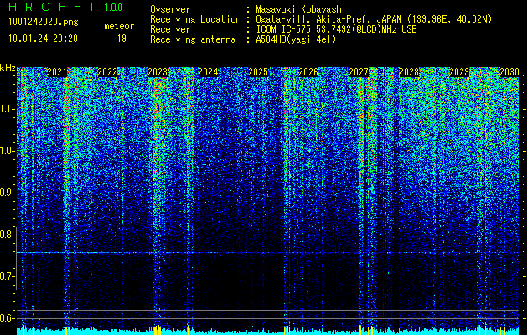527x335 pixels.
Task: Click the 2024 time marker label
Action: click(208, 72)
